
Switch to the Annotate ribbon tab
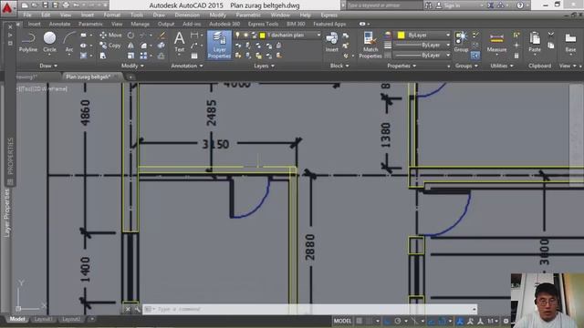59,24
